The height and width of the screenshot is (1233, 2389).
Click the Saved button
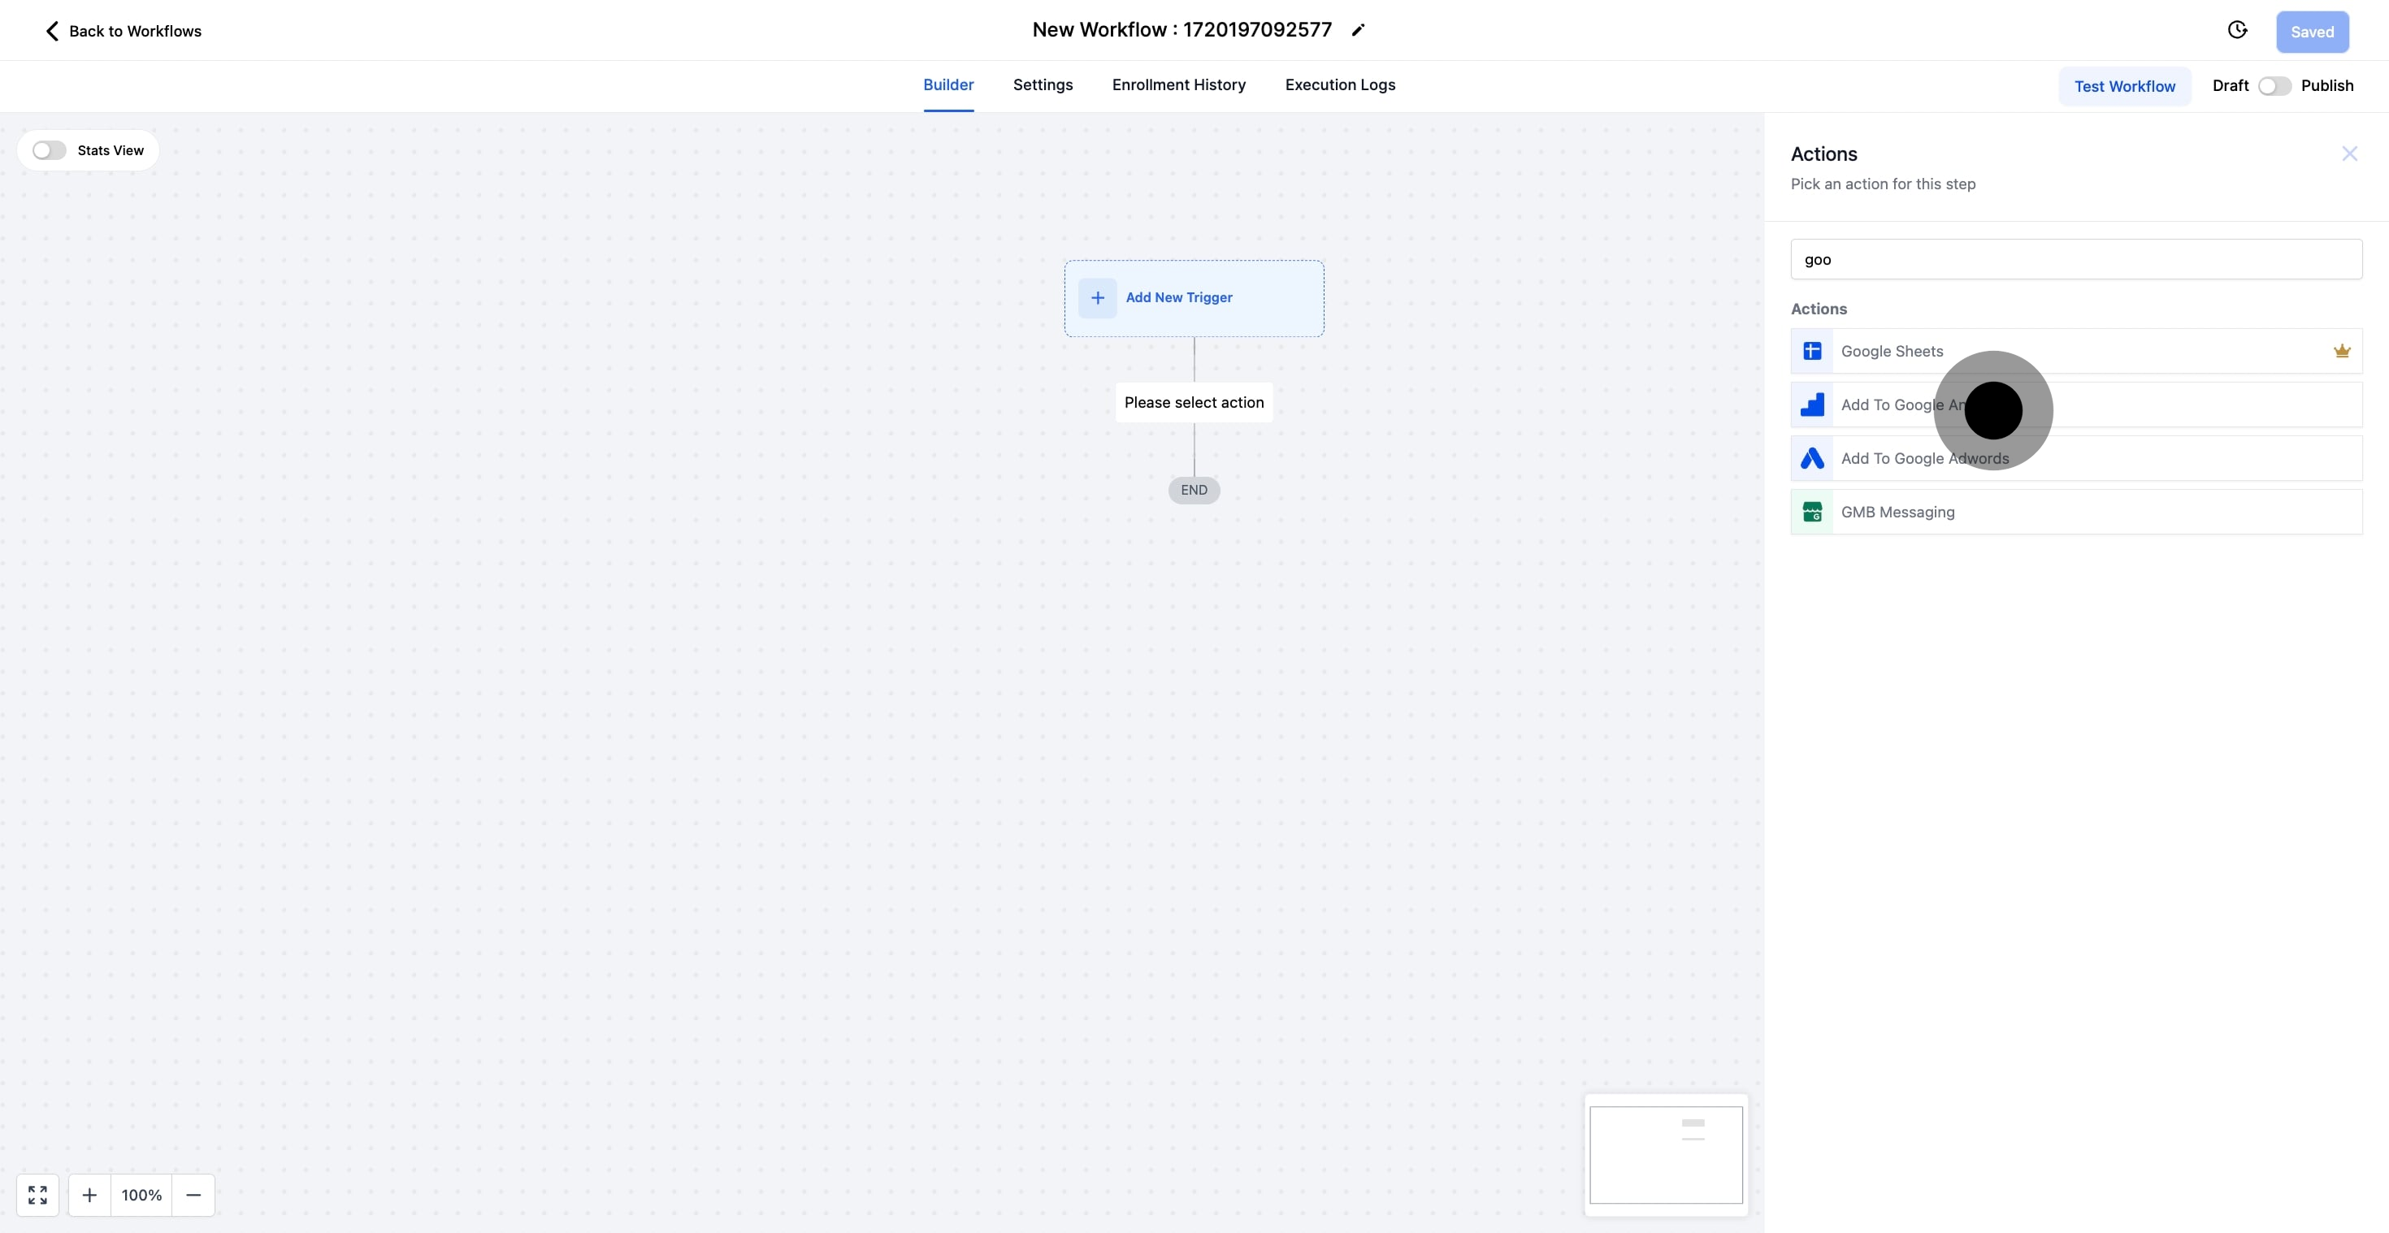[2311, 32]
